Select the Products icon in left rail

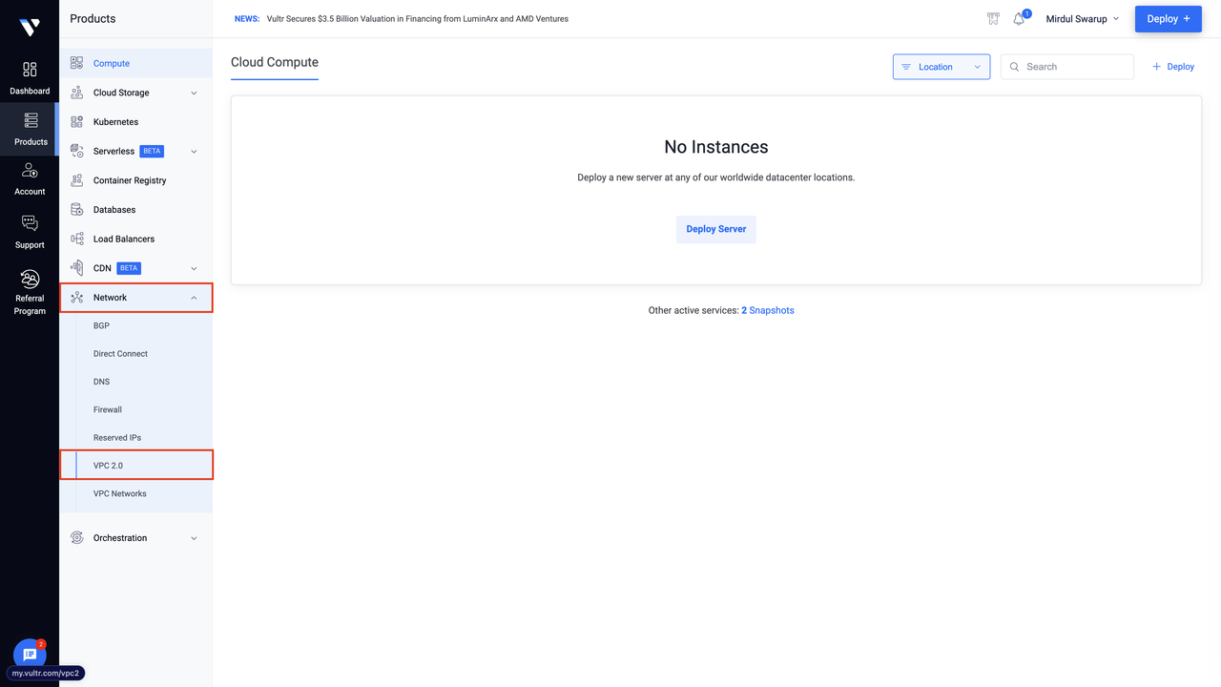coord(31,120)
